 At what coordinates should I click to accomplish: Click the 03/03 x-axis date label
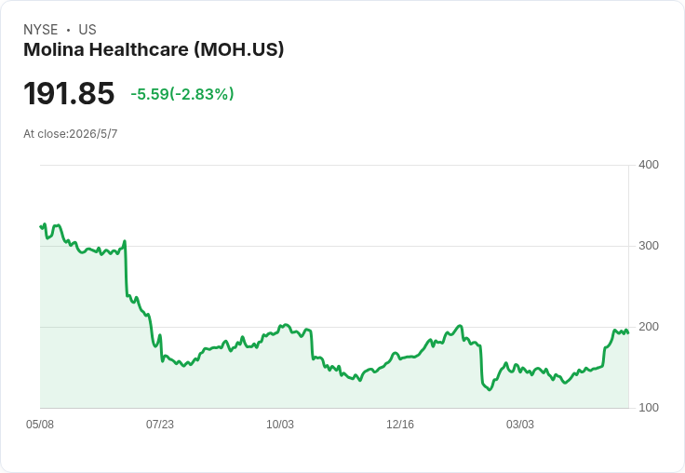[x=520, y=424]
